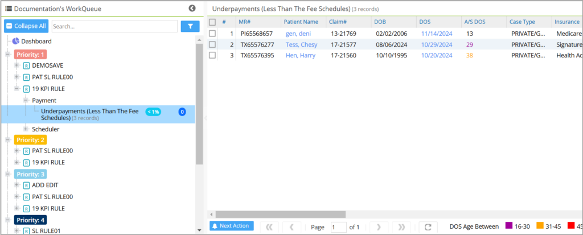Open patient Hen, Harry link

[x=301, y=55]
